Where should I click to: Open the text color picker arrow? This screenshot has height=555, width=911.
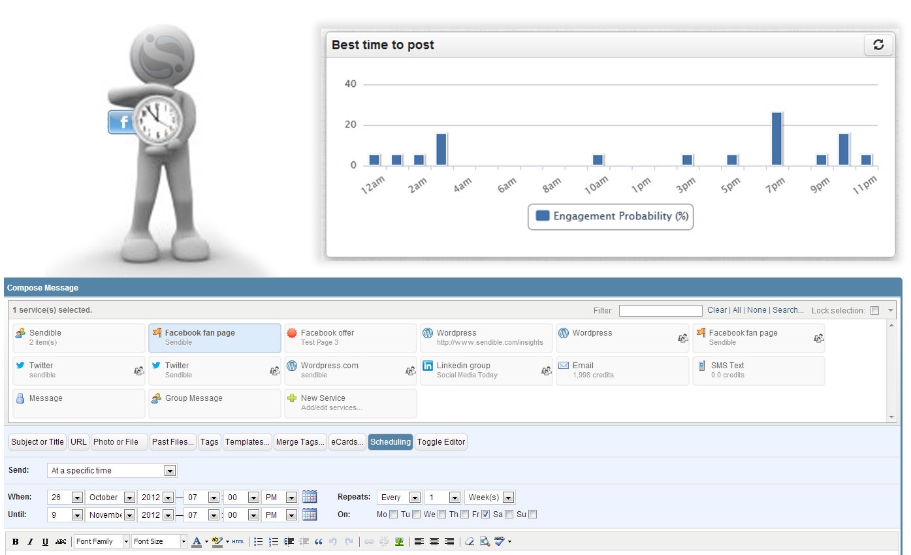[x=206, y=541]
